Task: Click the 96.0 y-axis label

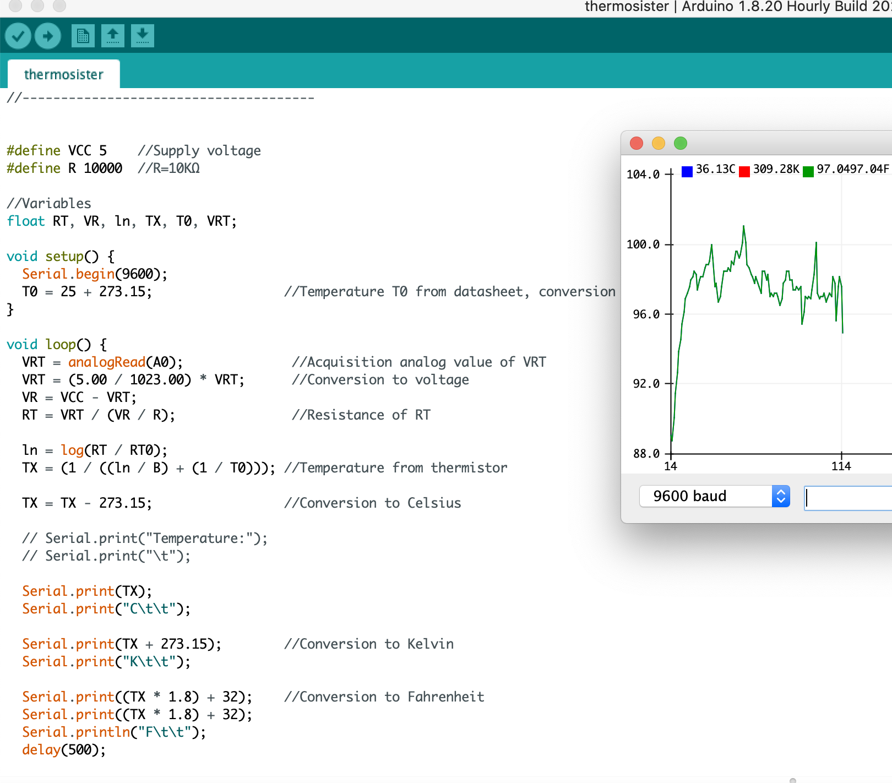Action: pyautogui.click(x=646, y=314)
